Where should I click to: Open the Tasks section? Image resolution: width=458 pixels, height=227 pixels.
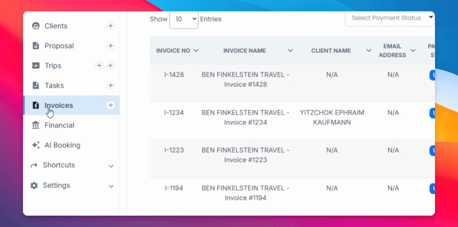click(x=54, y=85)
